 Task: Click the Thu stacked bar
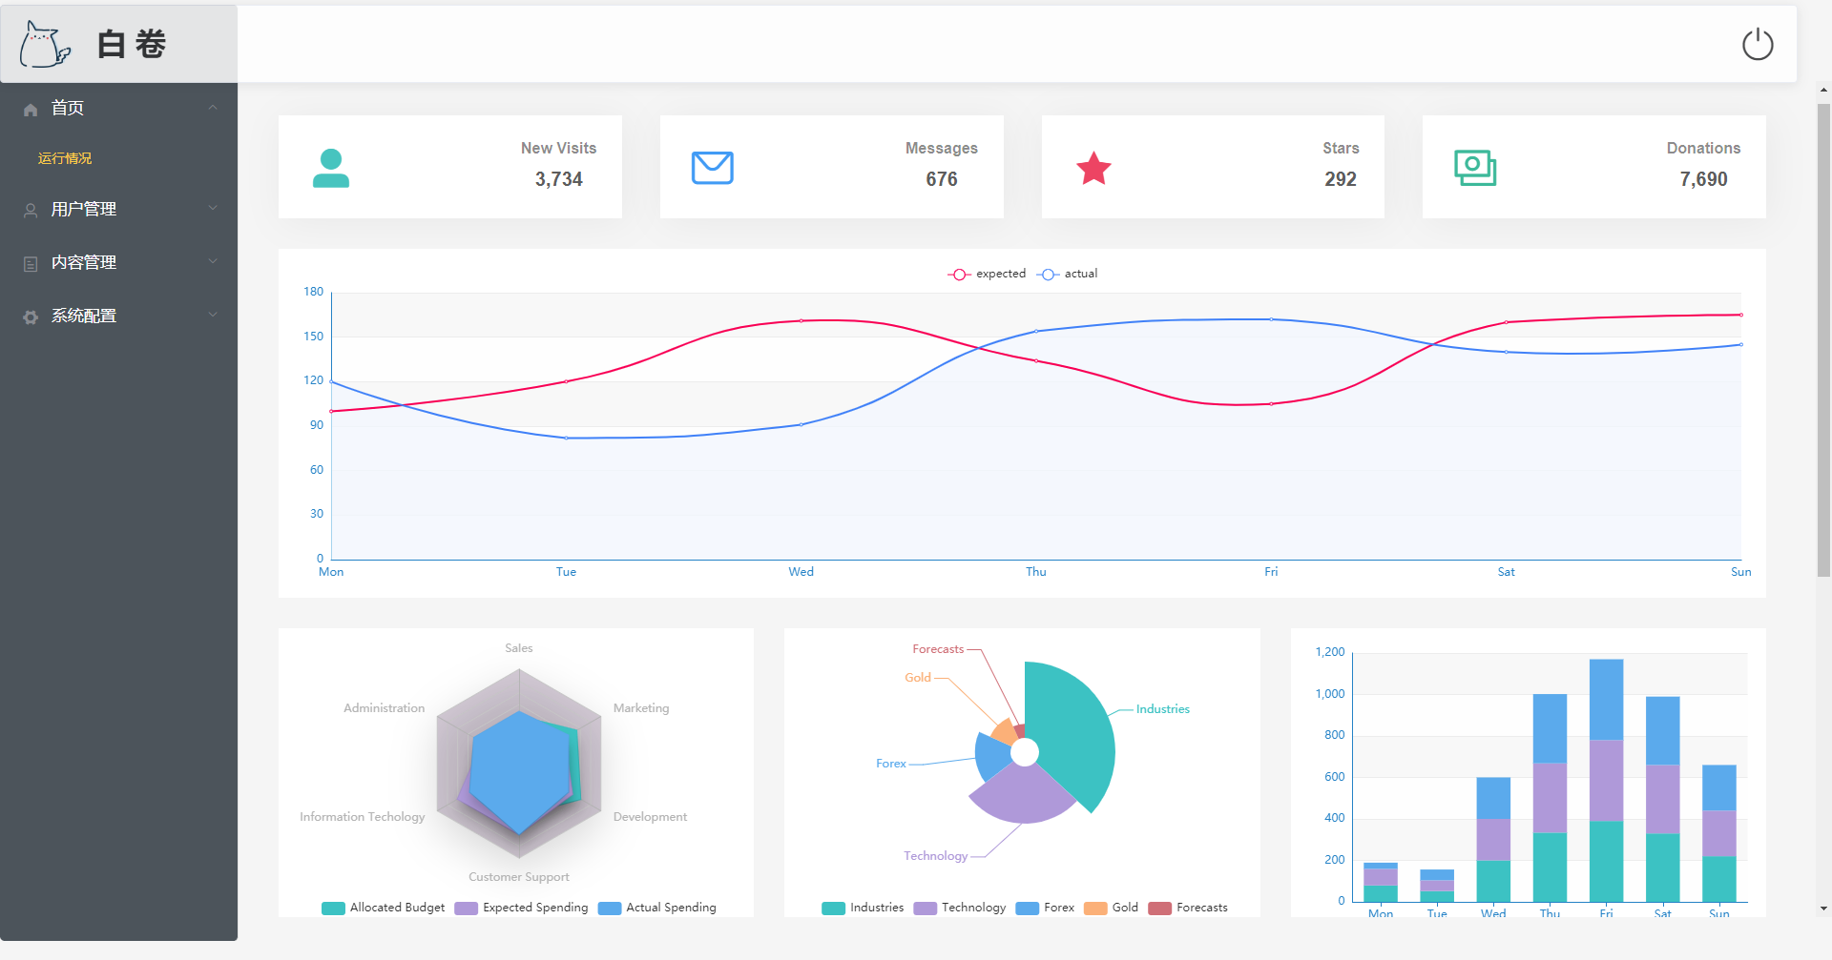coord(1550,798)
